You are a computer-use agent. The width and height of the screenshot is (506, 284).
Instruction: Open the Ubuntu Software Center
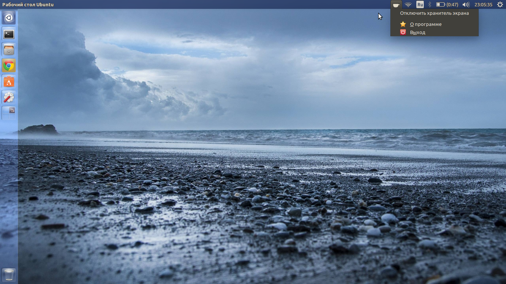coord(9,81)
